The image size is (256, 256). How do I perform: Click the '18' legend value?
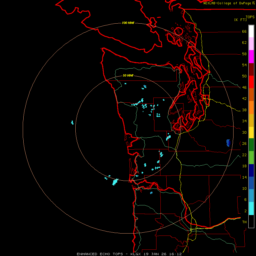[244, 166]
